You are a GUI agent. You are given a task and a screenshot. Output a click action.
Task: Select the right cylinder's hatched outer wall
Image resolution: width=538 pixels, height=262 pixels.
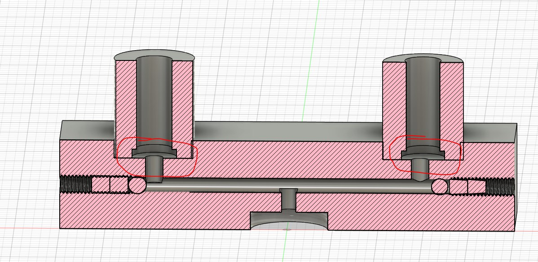pos(452,103)
